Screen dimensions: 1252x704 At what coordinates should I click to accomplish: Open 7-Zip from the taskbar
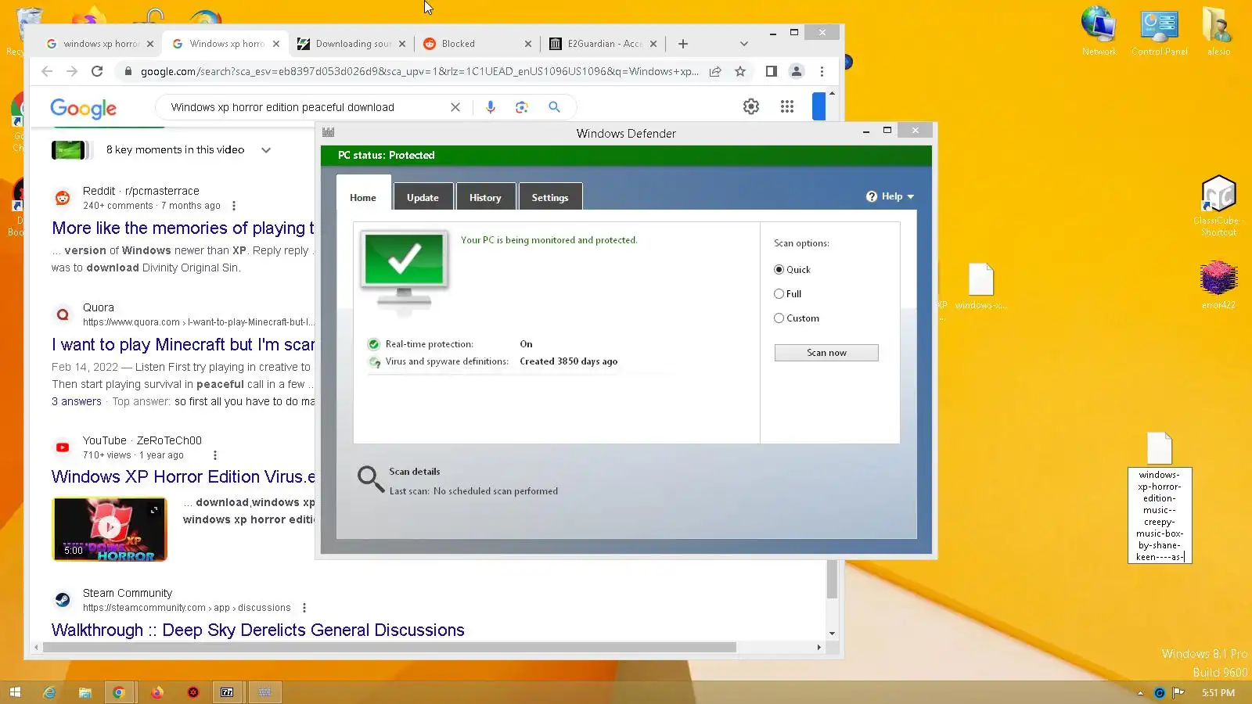click(x=227, y=692)
